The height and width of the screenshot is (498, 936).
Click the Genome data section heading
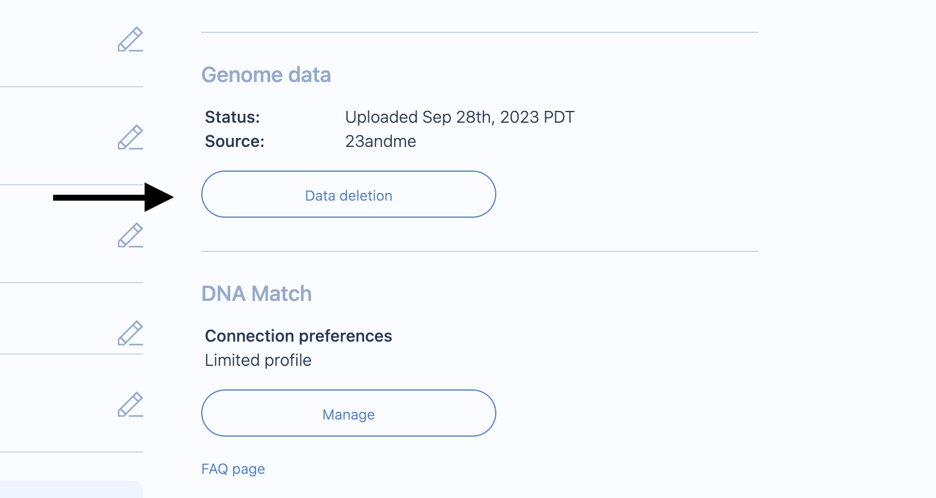266,75
